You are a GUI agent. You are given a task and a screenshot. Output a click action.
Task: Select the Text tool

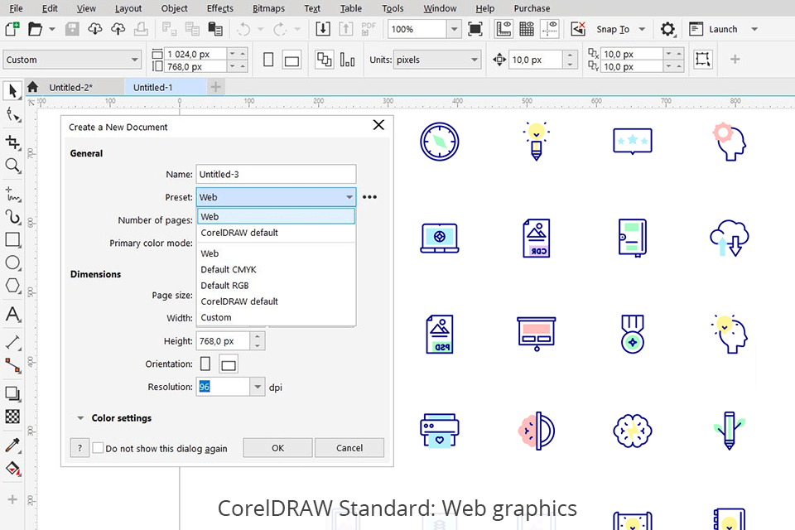point(12,315)
